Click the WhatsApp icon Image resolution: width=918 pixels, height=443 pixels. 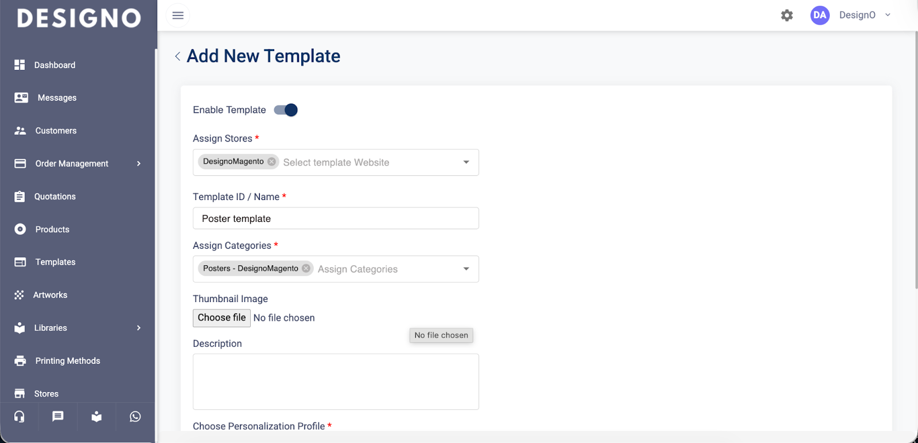click(x=135, y=417)
